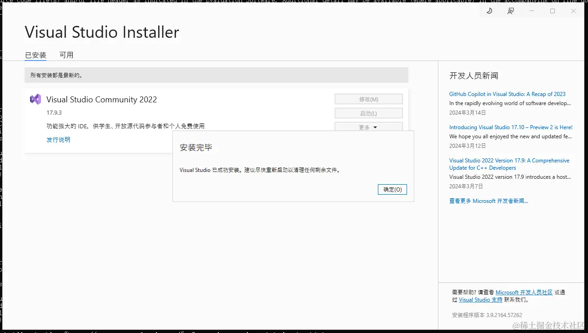Open Visual Studio 支持 link
588x333 pixels.
pyautogui.click(x=481, y=300)
